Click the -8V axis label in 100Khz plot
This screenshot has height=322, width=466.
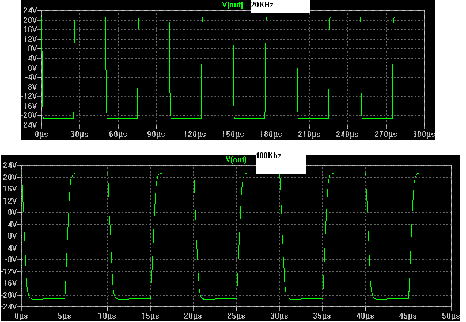tap(11, 260)
